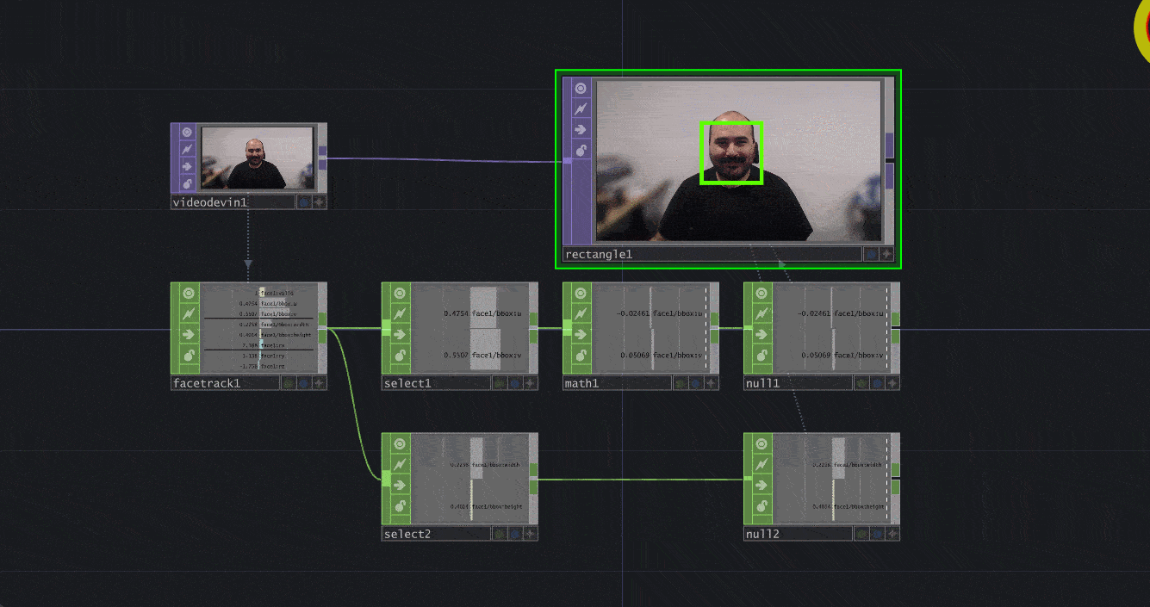Click the export arrow icon on select1
The height and width of the screenshot is (607, 1150).
[x=400, y=333]
